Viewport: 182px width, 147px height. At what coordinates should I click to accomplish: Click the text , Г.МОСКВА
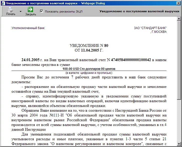158,32
